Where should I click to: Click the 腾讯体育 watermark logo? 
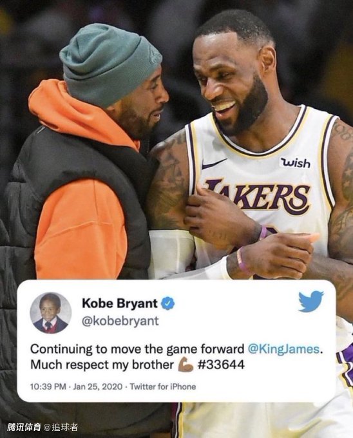24,427
